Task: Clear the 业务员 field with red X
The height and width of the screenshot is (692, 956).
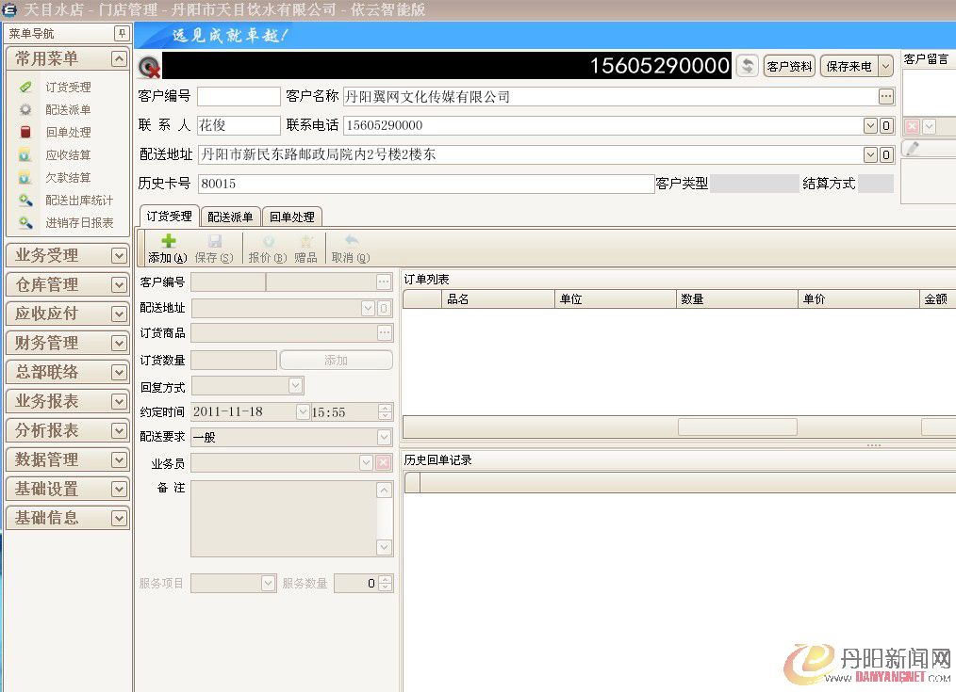Action: click(x=383, y=463)
